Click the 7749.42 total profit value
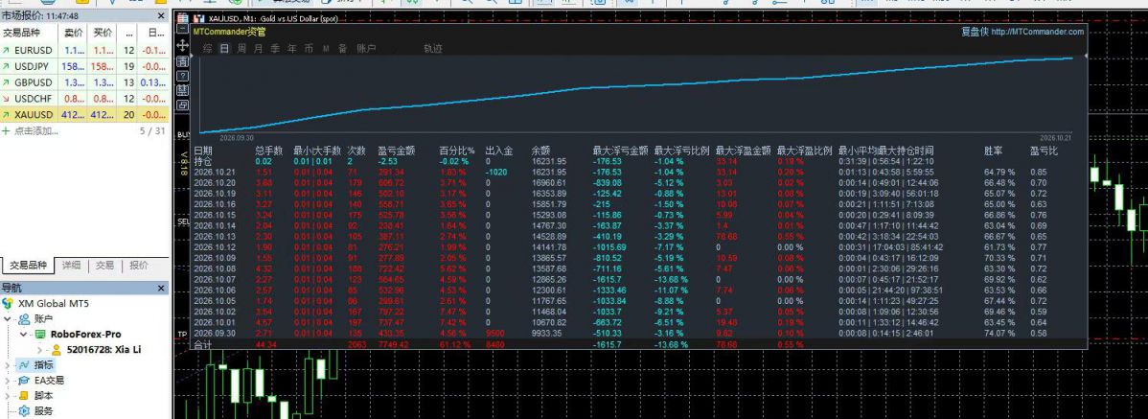The width and height of the screenshot is (1148, 419). click(393, 343)
